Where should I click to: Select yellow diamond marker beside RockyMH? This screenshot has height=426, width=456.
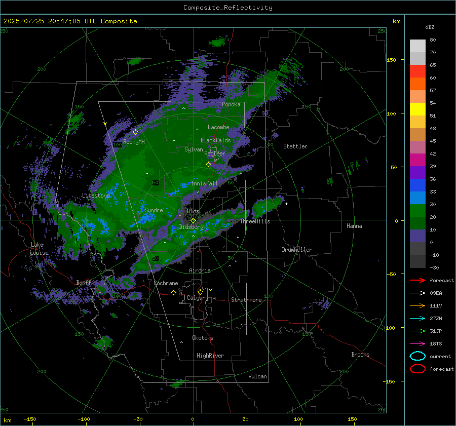point(135,132)
